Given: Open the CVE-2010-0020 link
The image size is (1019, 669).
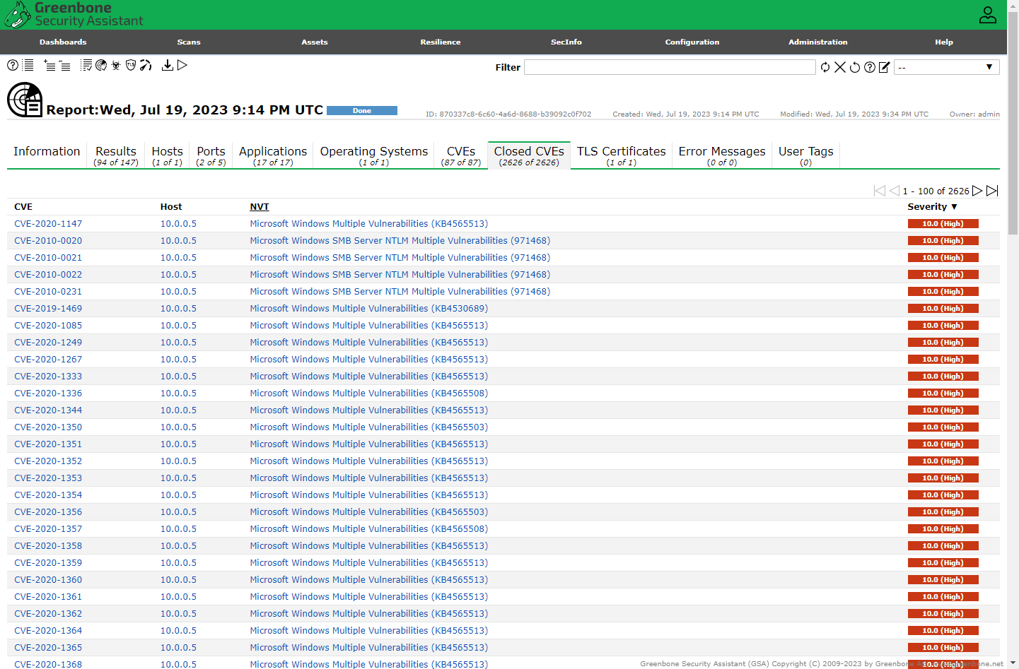Looking at the screenshot, I should [48, 241].
